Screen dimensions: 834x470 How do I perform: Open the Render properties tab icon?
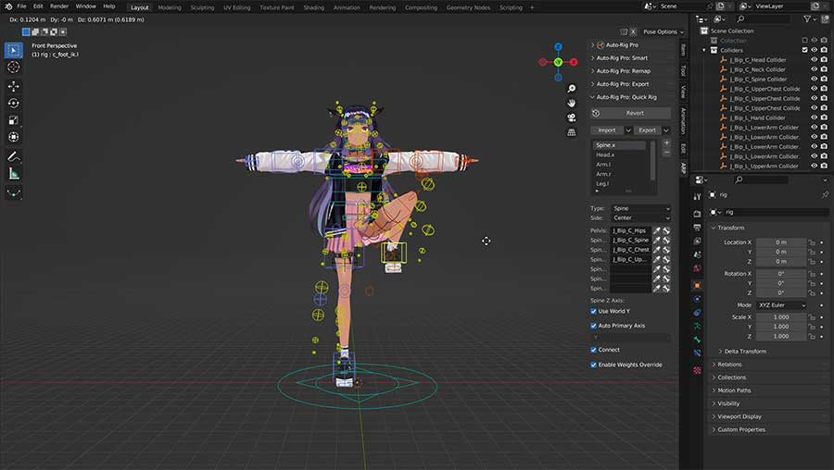tap(697, 214)
